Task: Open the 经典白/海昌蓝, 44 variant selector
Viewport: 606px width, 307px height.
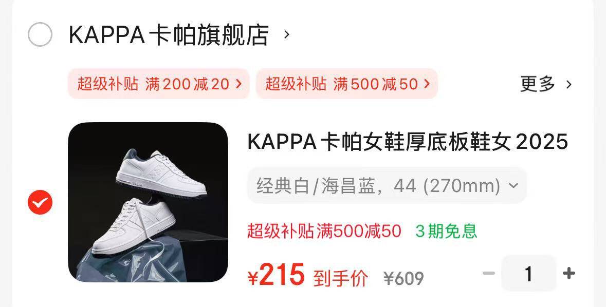Action: coord(387,186)
